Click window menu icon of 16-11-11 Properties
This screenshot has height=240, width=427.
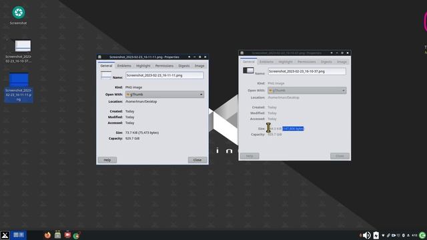pyautogui.click(x=99, y=57)
